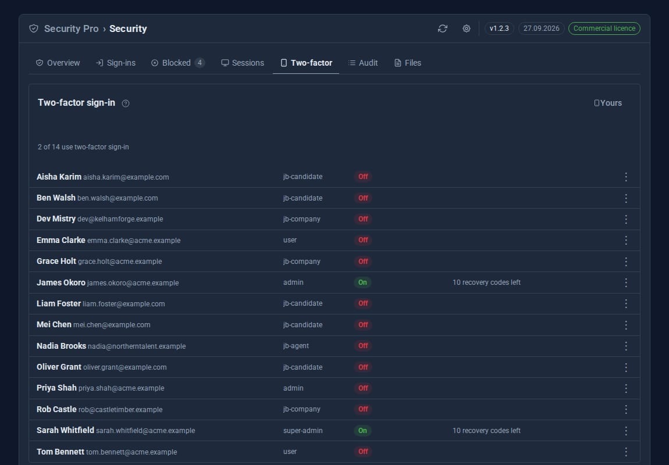Open the row menu for Priya Shah

pyautogui.click(x=626, y=388)
